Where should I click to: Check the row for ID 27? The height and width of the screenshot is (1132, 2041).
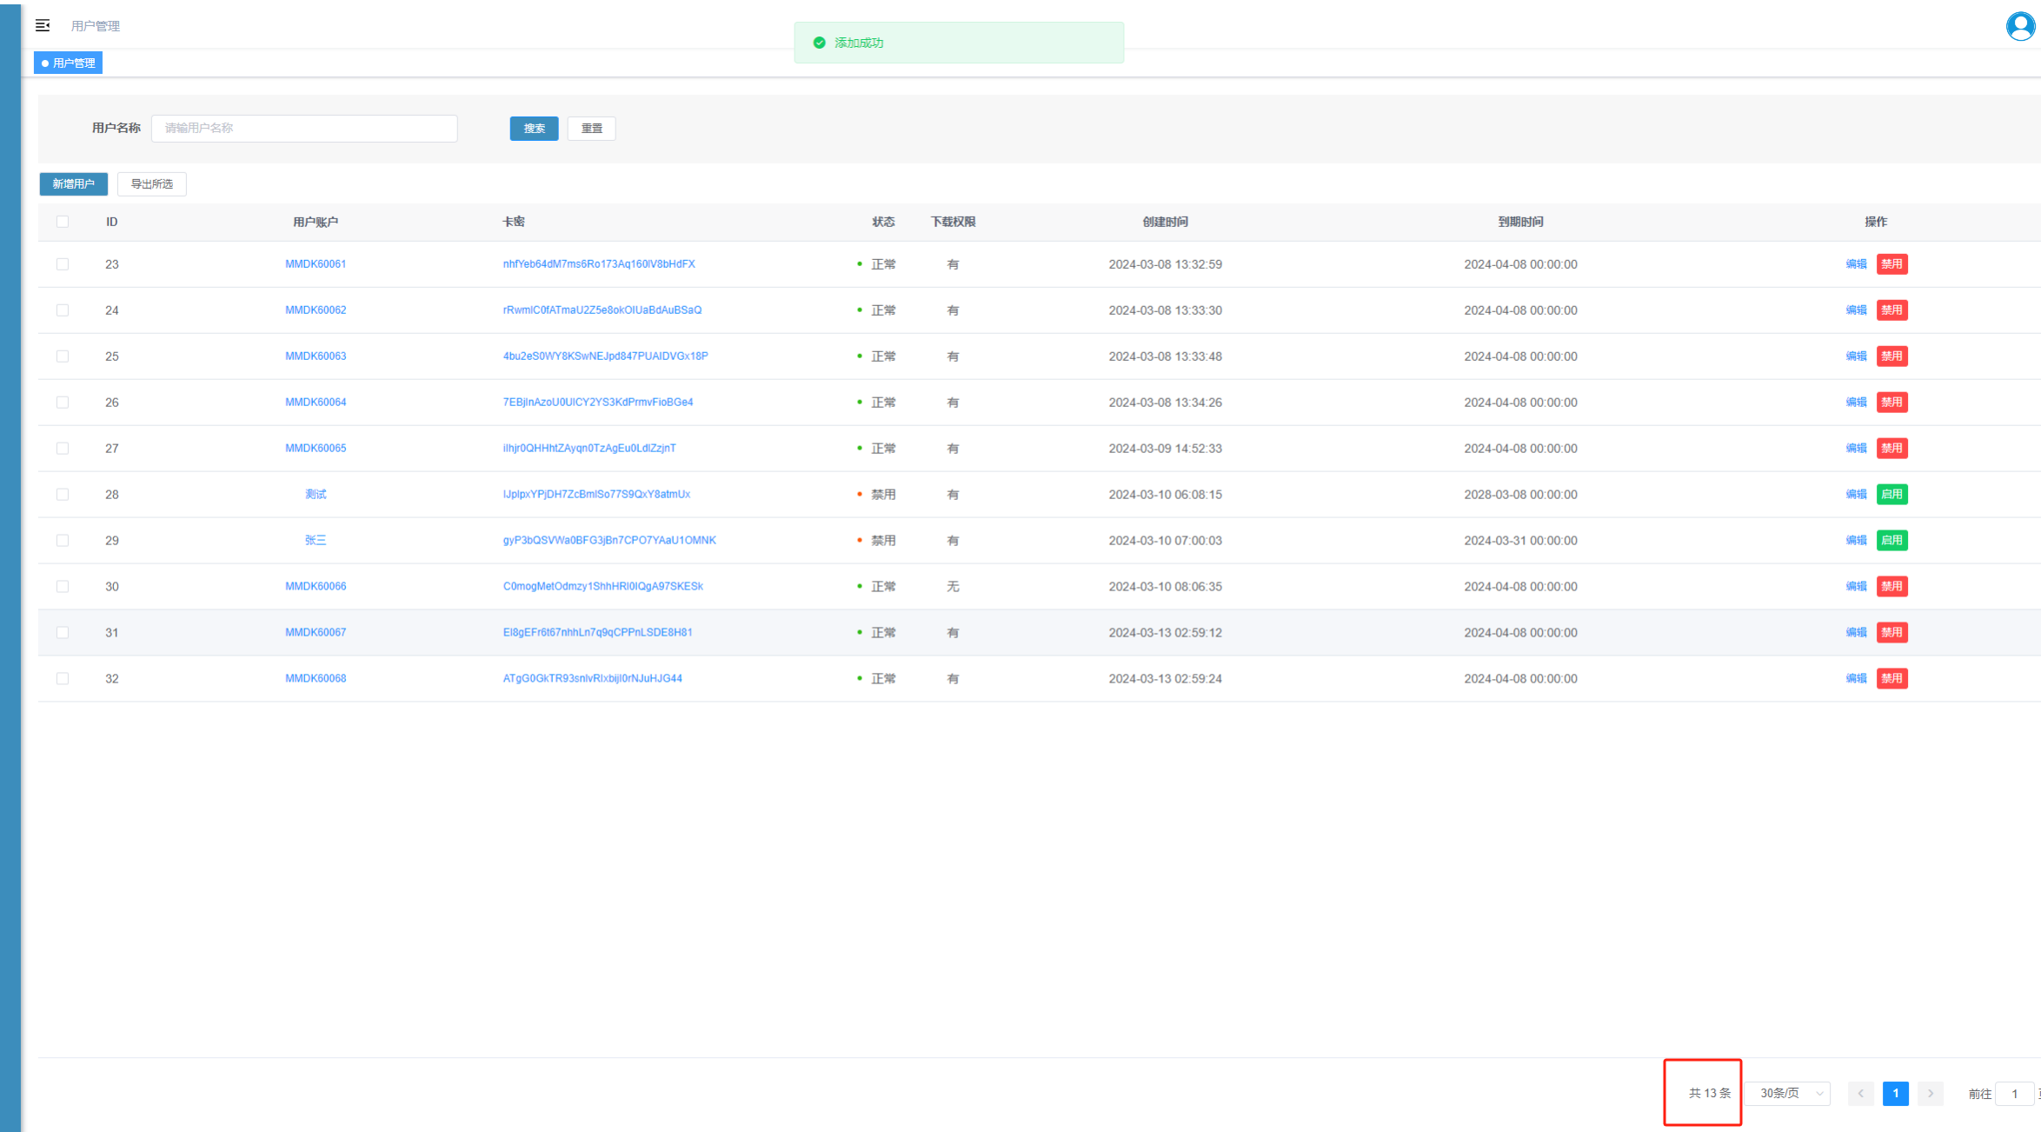click(x=63, y=449)
